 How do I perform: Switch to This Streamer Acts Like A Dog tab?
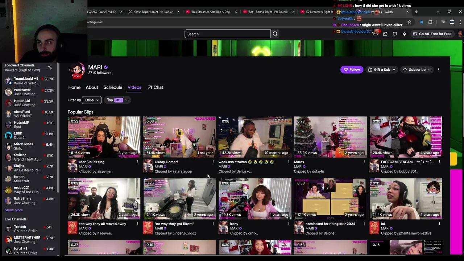(x=210, y=12)
